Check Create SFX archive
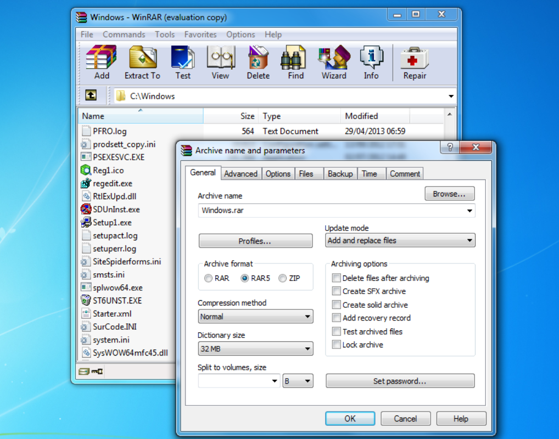This screenshot has height=439, width=559. coord(336,291)
